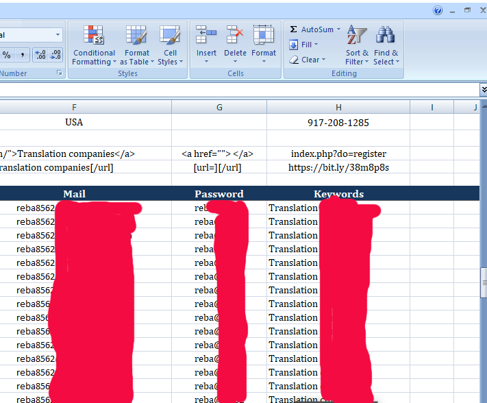Select cell index.php?do=register
The width and height of the screenshot is (487, 403).
click(x=338, y=154)
